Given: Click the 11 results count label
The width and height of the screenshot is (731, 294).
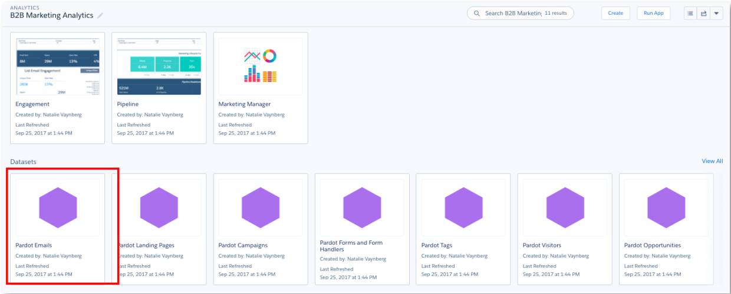Looking at the screenshot, I should pyautogui.click(x=556, y=13).
